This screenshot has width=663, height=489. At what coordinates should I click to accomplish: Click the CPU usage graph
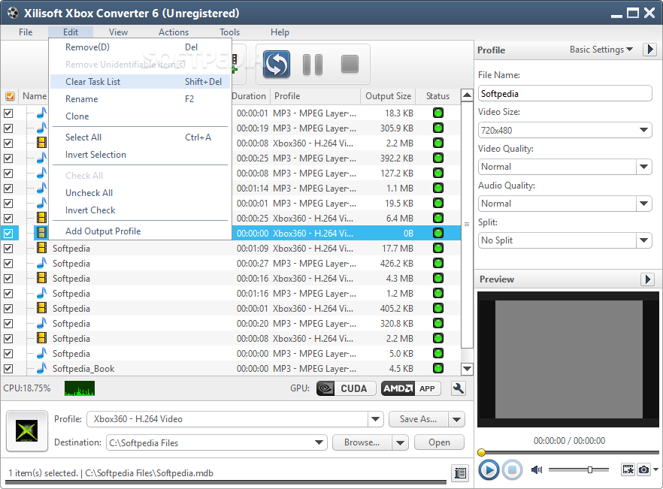tap(80, 388)
